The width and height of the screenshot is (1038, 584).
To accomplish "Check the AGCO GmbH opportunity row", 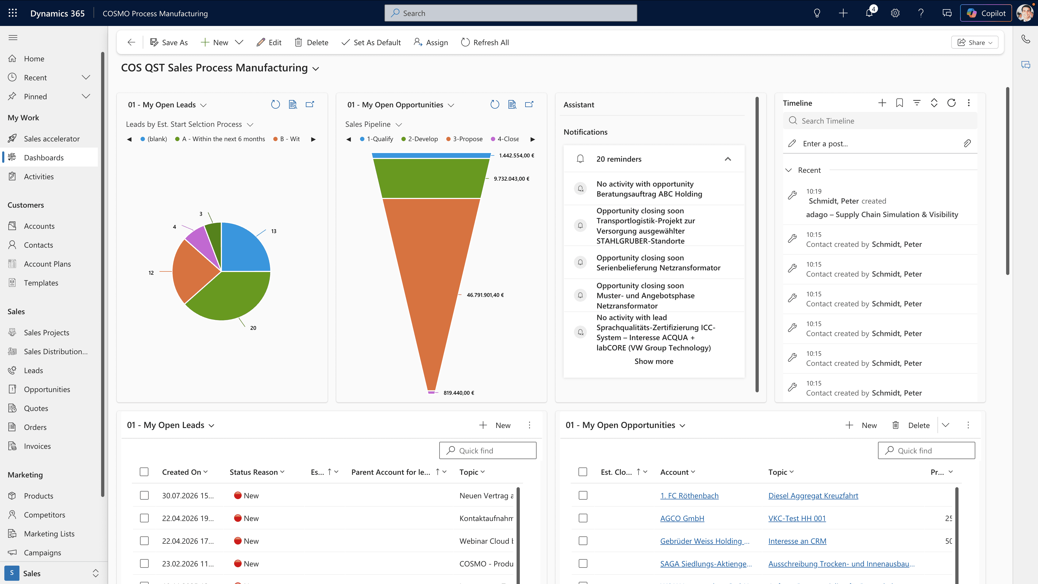I will pos(583,518).
